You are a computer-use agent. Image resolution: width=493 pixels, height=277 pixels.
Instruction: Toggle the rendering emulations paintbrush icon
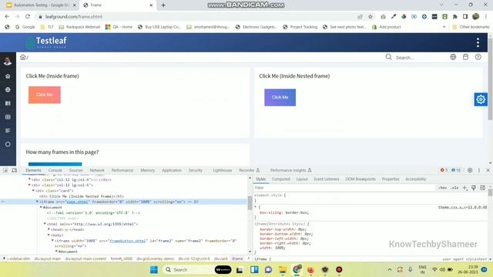point(474,188)
